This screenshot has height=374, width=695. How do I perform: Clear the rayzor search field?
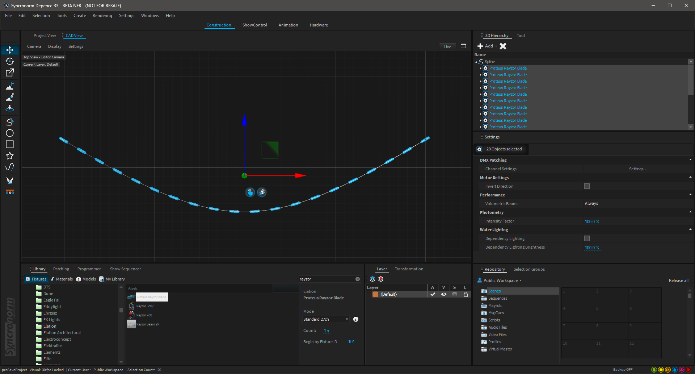pyautogui.click(x=358, y=279)
